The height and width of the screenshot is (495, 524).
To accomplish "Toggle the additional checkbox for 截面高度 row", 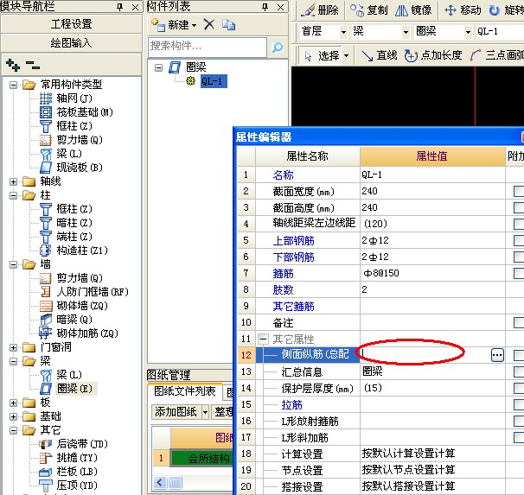I will pyautogui.click(x=519, y=208).
